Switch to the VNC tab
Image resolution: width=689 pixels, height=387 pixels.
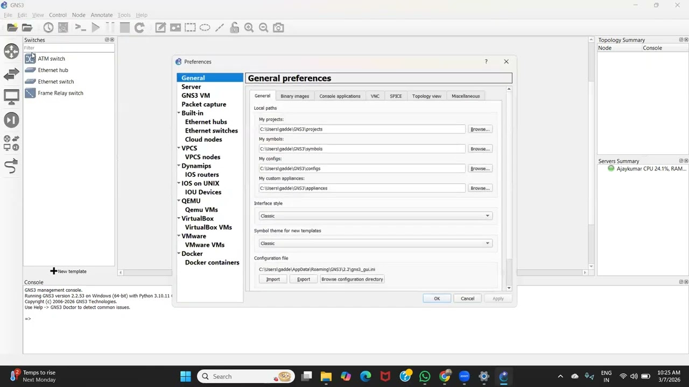tap(375, 96)
